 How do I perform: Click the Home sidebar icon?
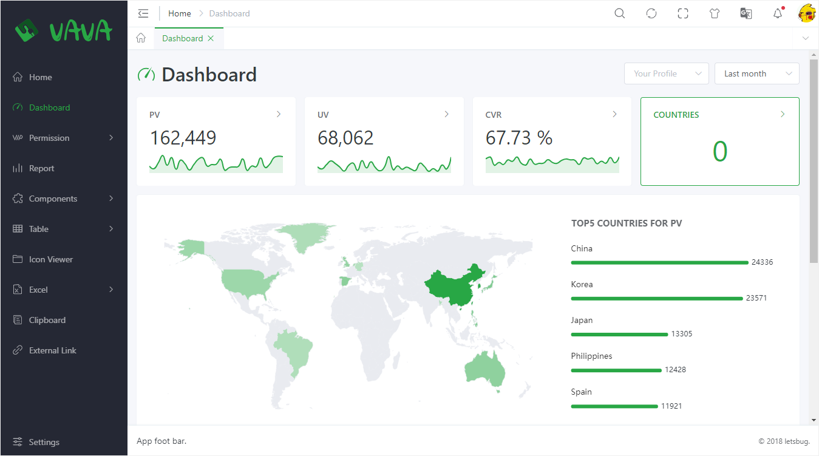[18, 77]
